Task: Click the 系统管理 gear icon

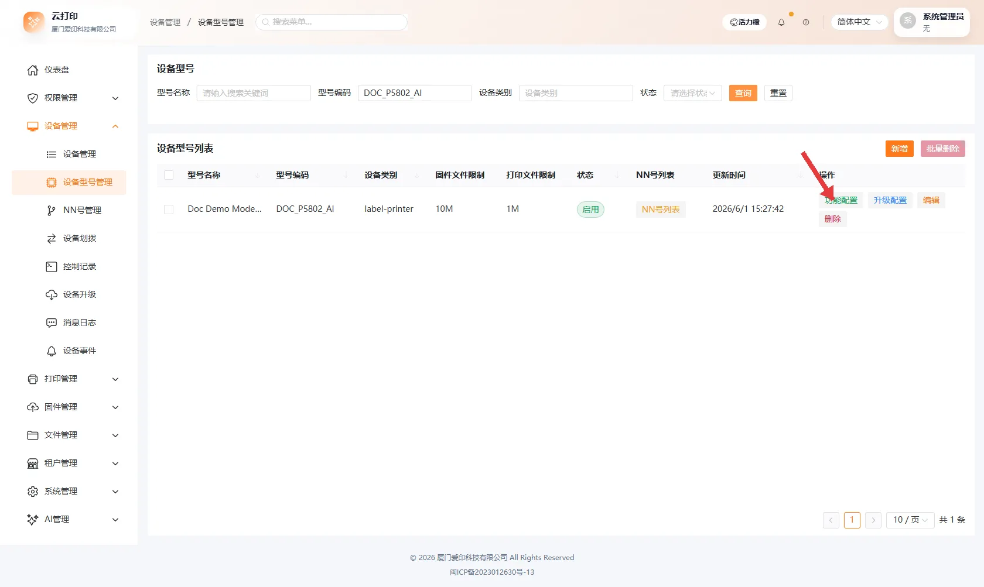Action: 33,492
